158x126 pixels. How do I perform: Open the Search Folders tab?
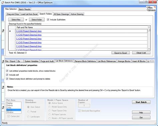coord(46,14)
